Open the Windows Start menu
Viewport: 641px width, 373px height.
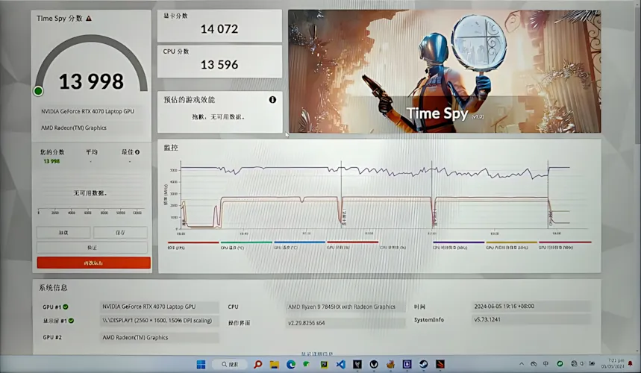coord(201,364)
